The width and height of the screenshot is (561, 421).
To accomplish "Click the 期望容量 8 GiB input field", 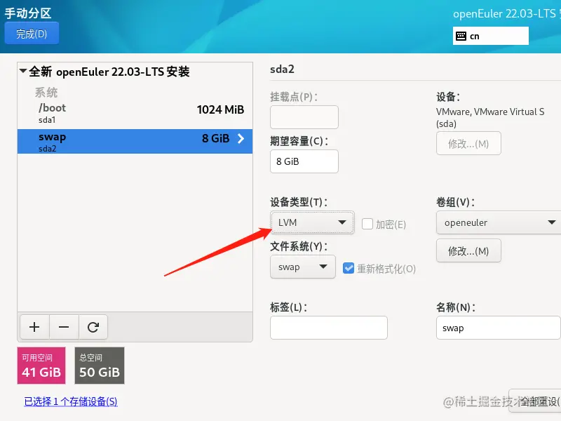I will click(304, 161).
